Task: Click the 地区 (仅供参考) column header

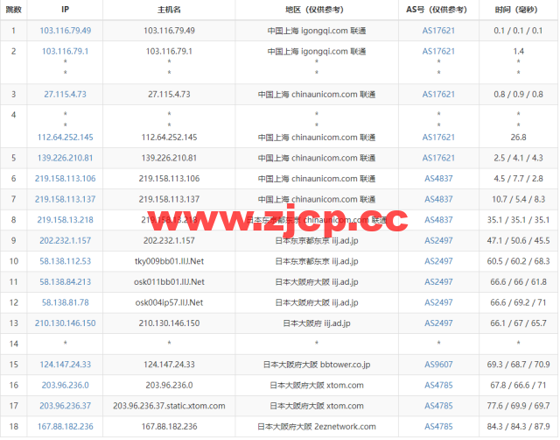Action: pyautogui.click(x=317, y=10)
